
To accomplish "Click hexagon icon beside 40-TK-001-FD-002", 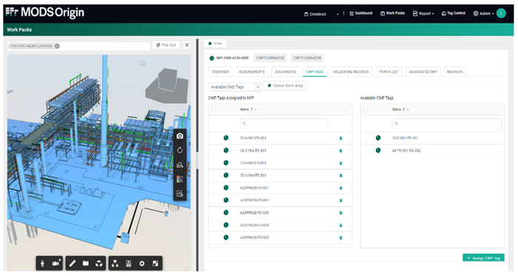I will click(x=378, y=150).
